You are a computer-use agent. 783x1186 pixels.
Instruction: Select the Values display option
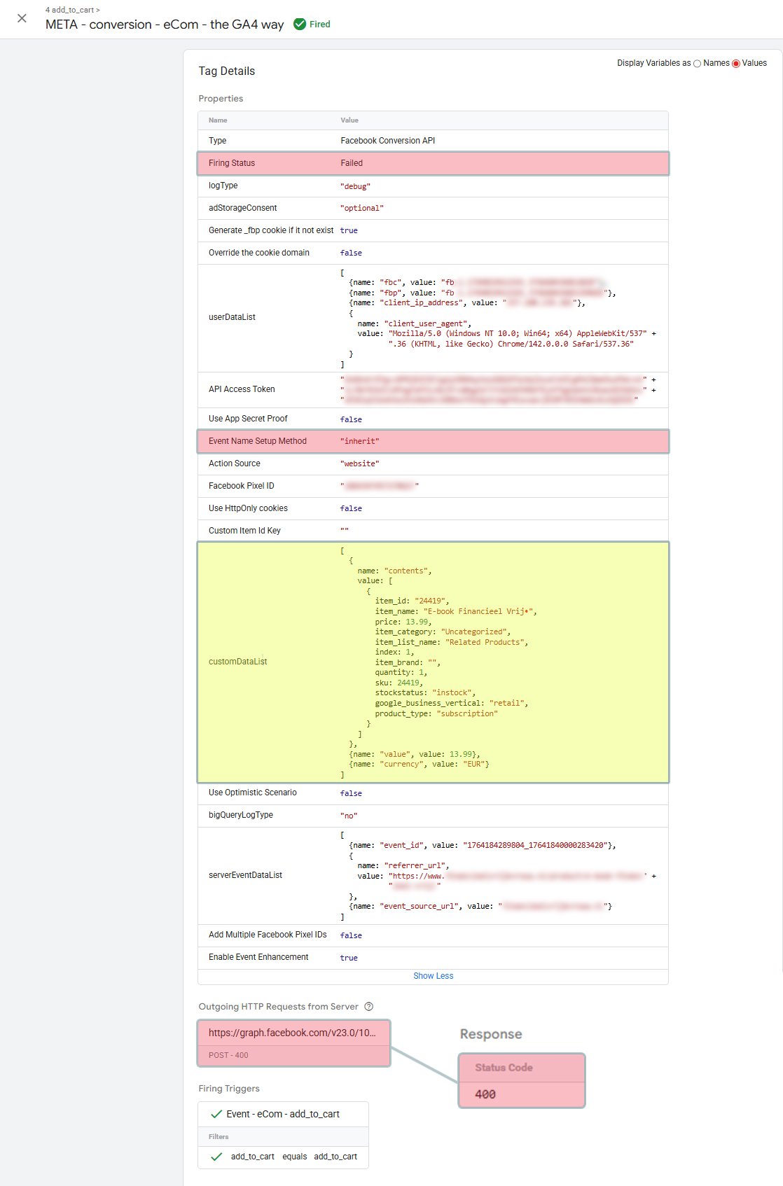735,64
